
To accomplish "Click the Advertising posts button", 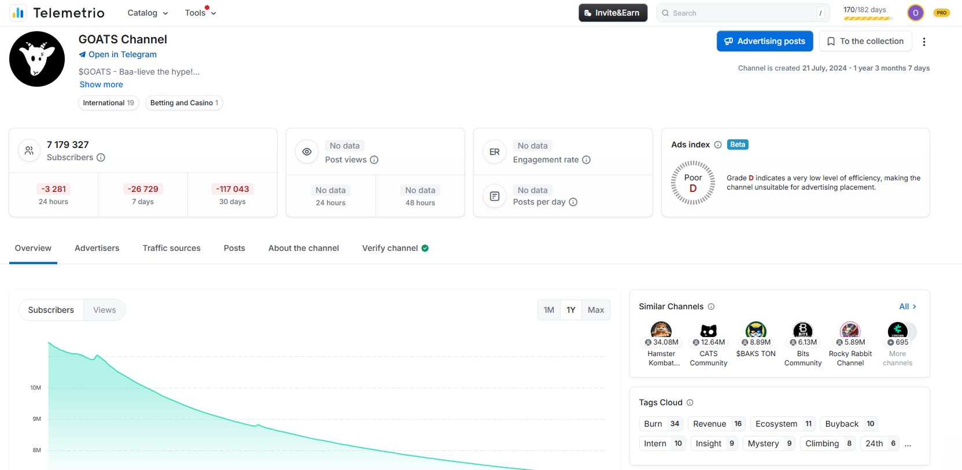I will 765,41.
